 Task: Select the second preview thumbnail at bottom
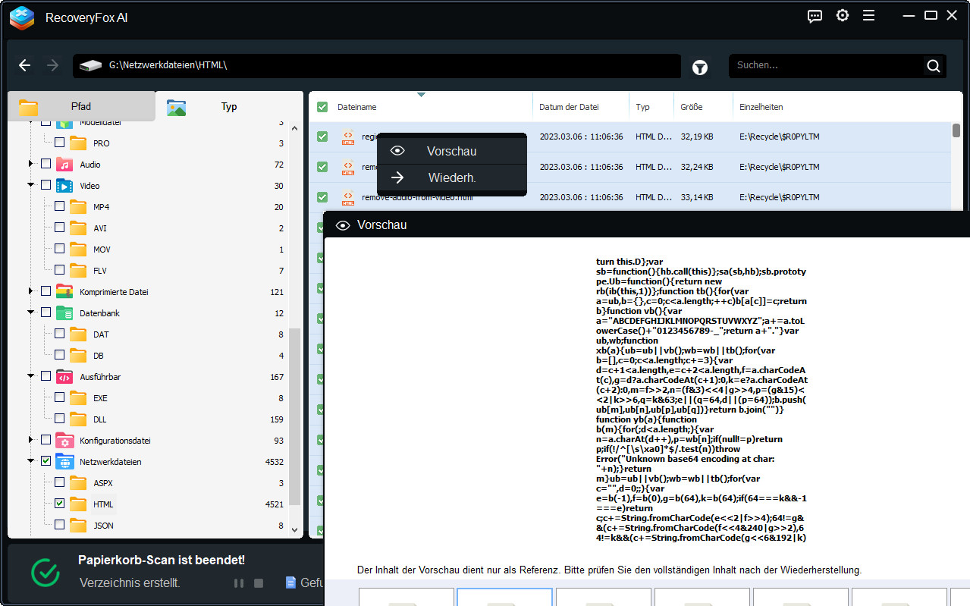tap(504, 596)
